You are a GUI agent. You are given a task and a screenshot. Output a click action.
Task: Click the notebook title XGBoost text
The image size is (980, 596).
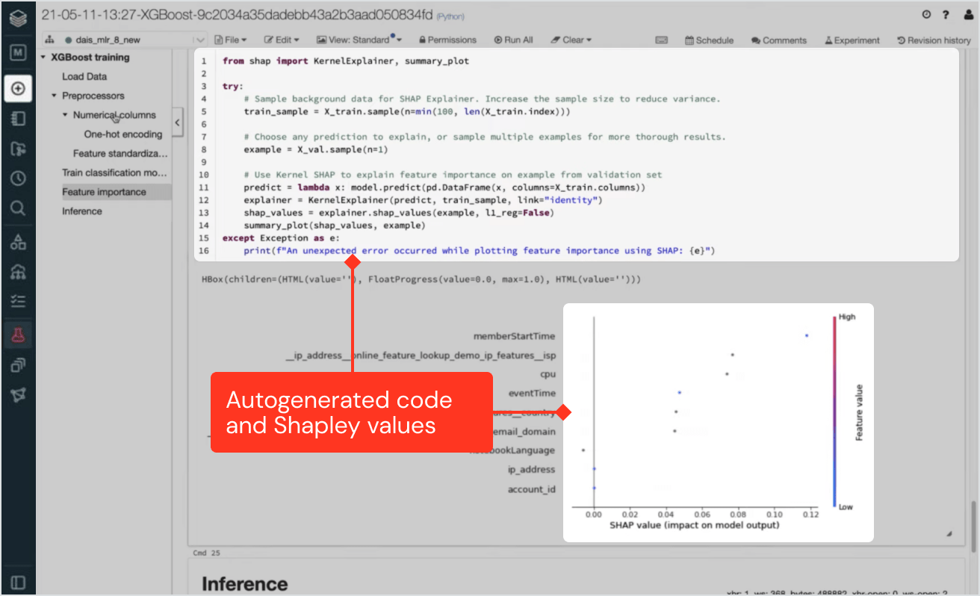237,15
